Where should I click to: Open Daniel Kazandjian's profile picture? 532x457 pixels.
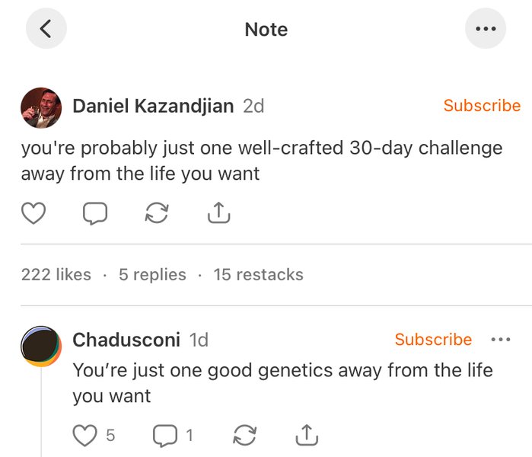point(40,107)
